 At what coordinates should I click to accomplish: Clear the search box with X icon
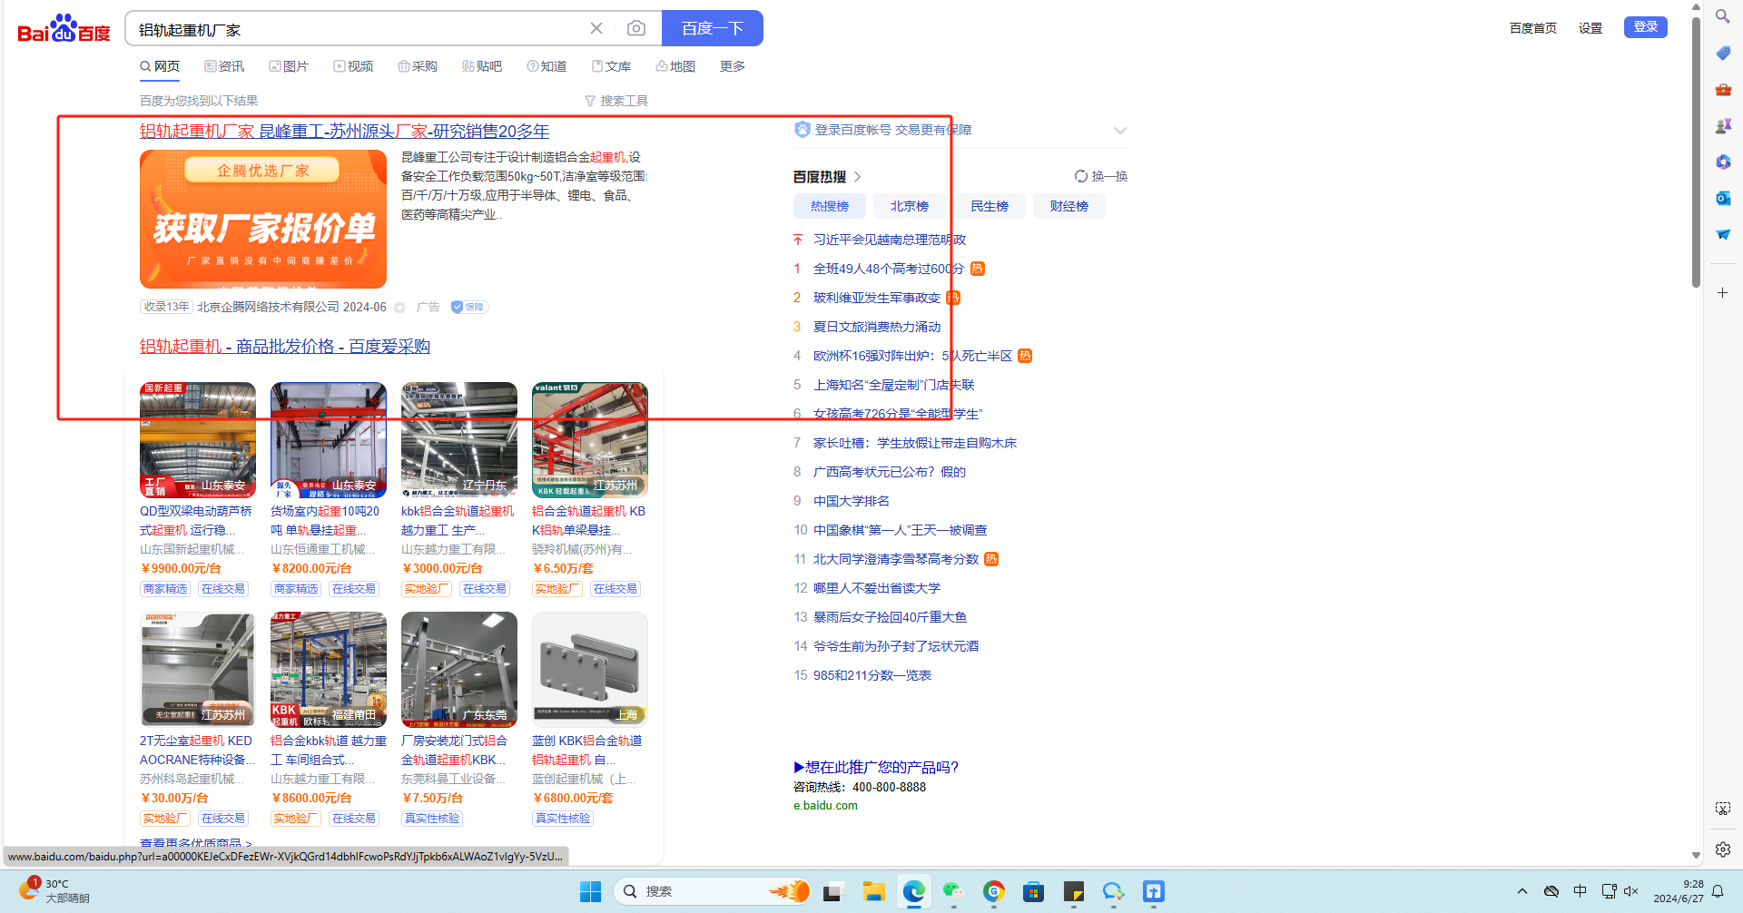596,29
